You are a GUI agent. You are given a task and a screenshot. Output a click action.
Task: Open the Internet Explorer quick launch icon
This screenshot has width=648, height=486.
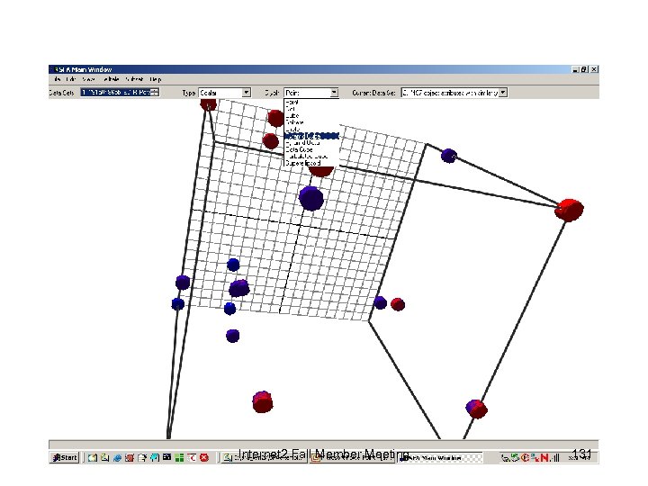tap(117, 457)
